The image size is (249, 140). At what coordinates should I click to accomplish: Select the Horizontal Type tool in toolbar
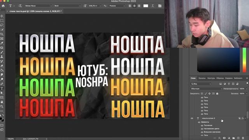click(2, 88)
